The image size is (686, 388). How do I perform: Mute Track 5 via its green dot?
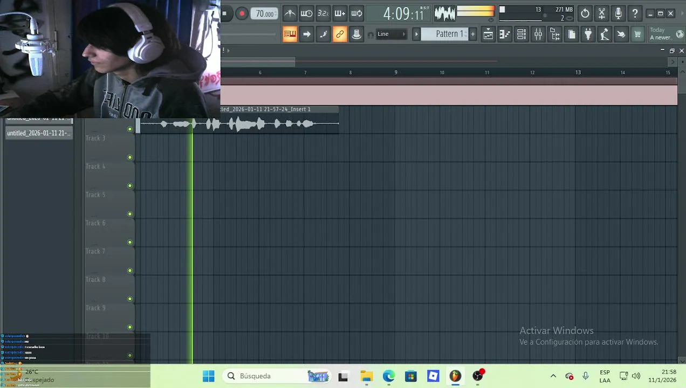[129, 214]
